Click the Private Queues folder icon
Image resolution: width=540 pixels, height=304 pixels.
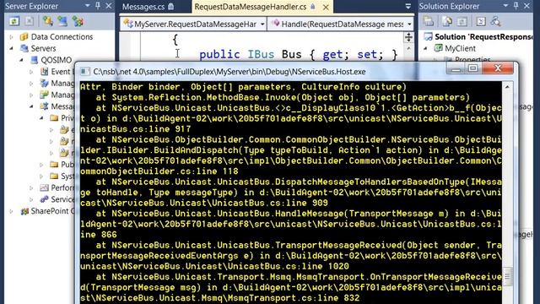coord(54,118)
